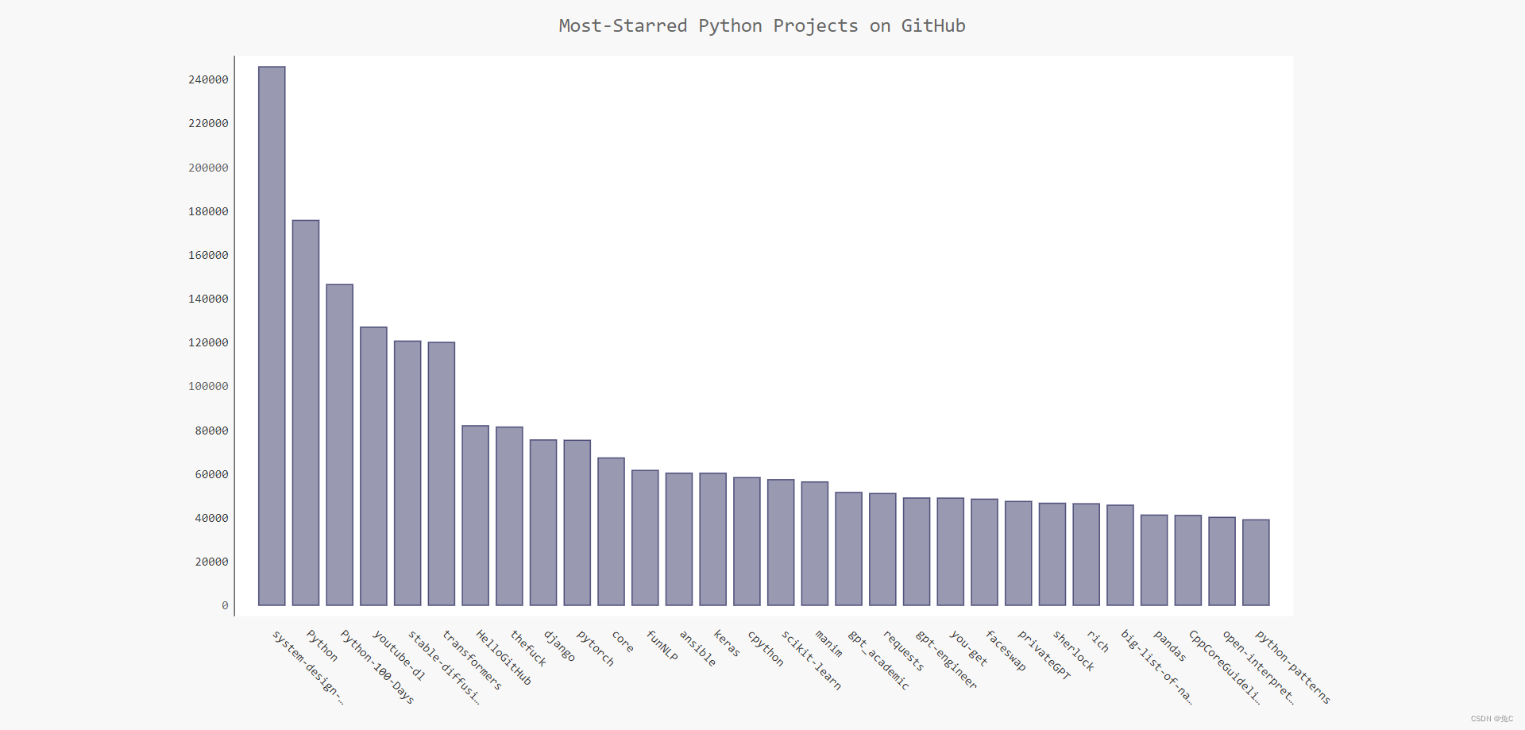Click the pytorch bar

pos(577,523)
